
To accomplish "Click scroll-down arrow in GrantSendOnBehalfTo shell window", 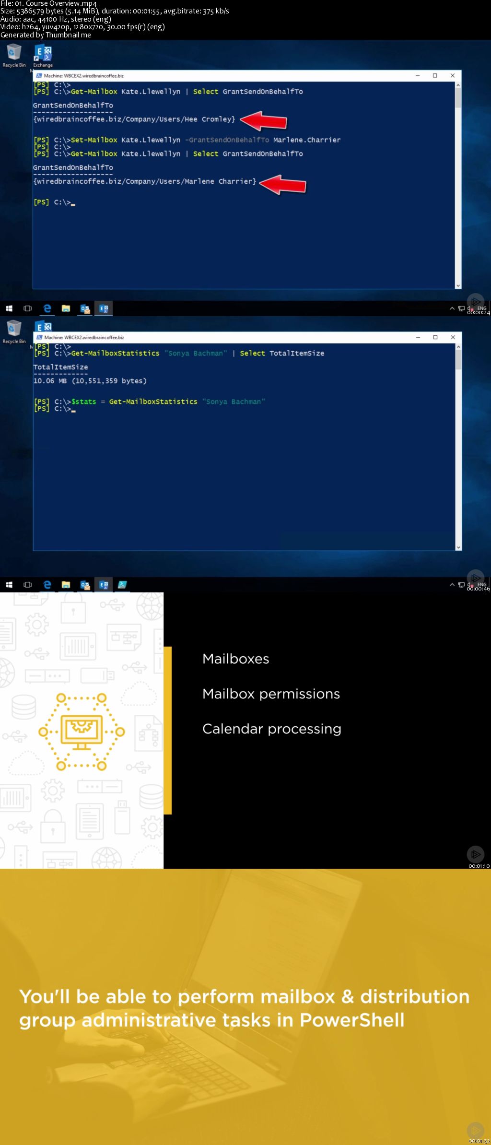I will (458, 285).
